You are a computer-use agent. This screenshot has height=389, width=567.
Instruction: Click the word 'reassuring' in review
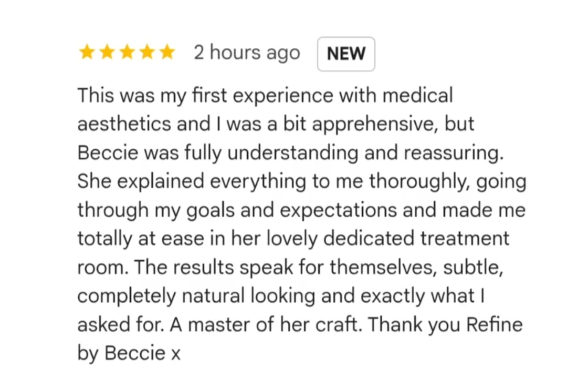click(x=454, y=153)
